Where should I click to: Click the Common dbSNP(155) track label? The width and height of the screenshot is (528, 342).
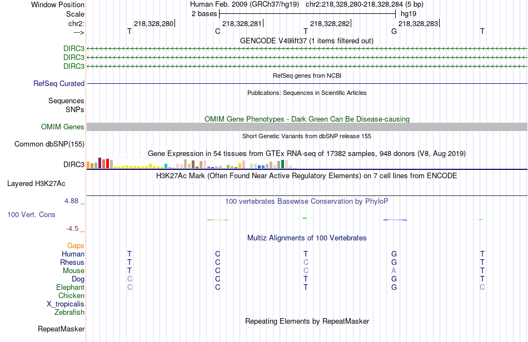[x=49, y=144]
